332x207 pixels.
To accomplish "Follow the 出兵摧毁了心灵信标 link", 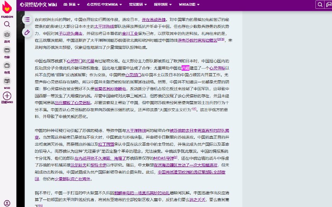I will [73, 103].
